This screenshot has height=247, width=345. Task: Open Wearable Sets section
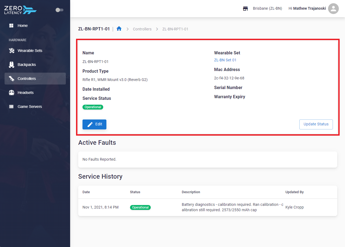(35, 51)
